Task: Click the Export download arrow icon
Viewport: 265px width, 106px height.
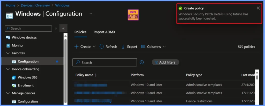Action: coord(123,47)
